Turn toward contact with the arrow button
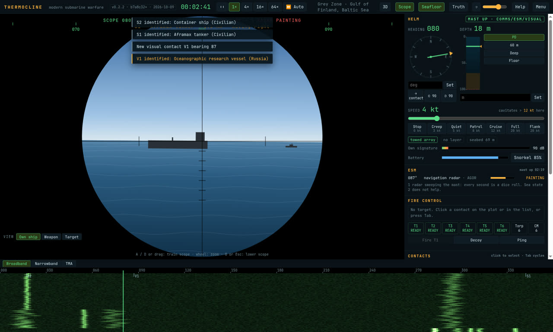Viewport: 553px width, 332px height. click(416, 96)
